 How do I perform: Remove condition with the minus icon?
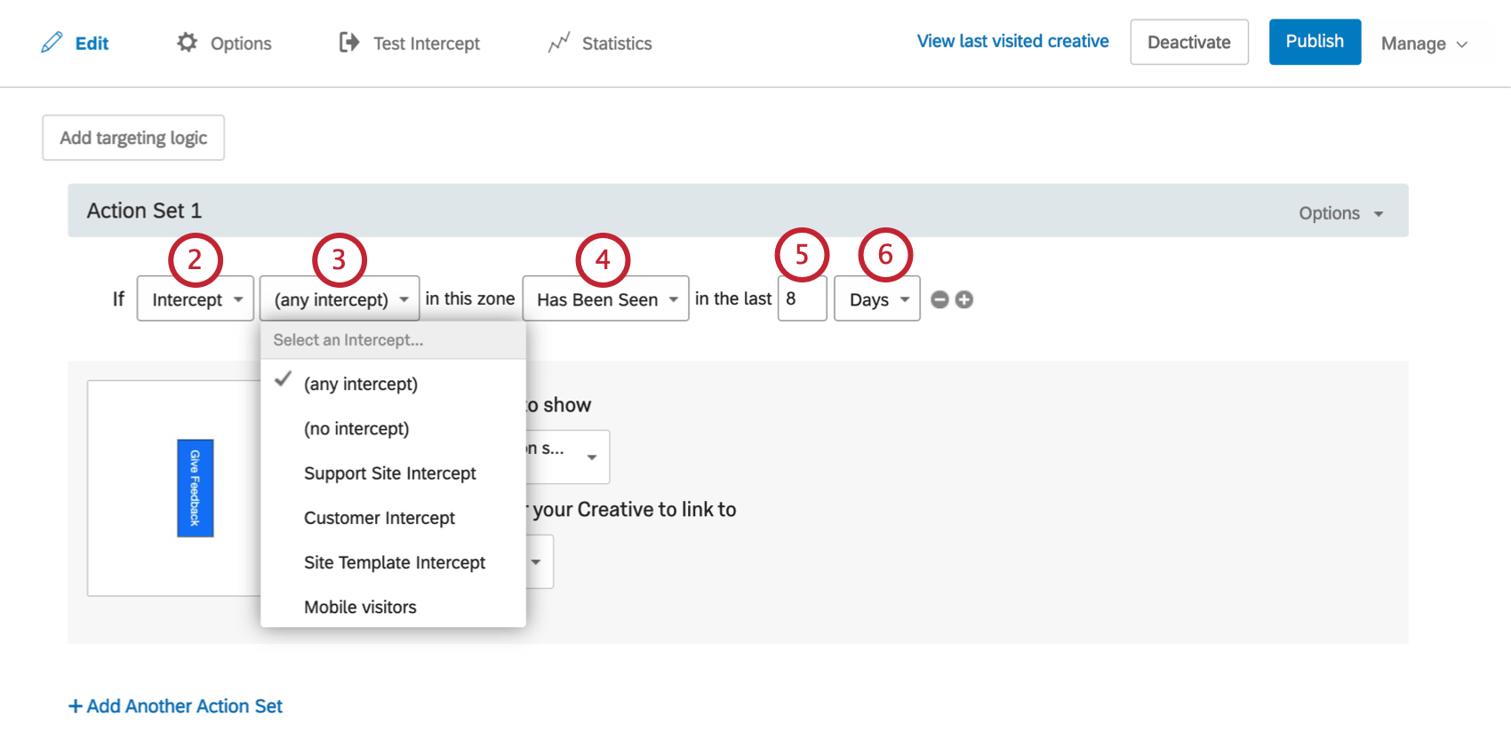939,300
